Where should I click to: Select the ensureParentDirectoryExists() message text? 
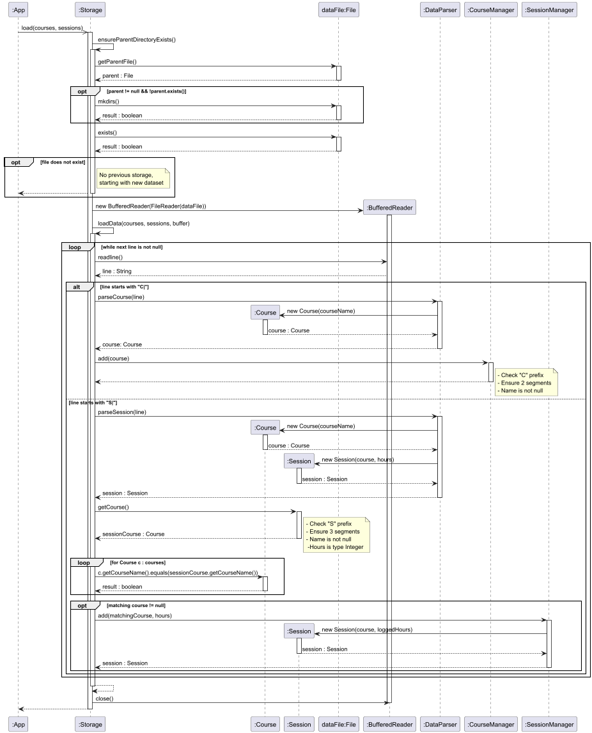(x=136, y=40)
